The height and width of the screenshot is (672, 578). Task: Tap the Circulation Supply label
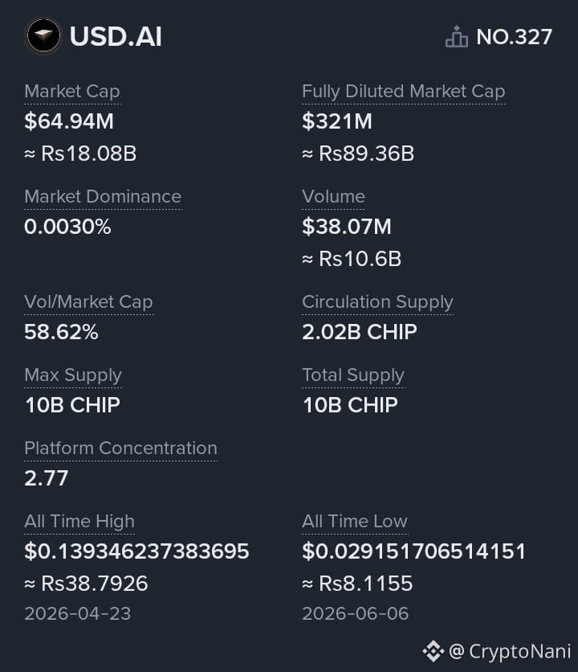(377, 302)
